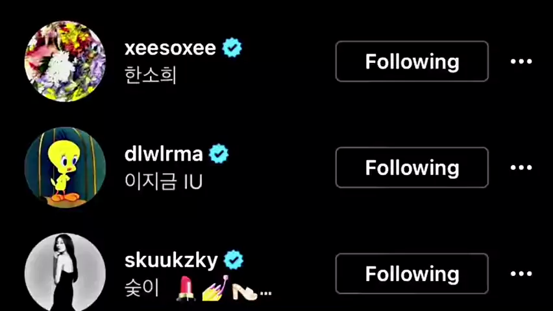Open the more options dots for skuukzky
The image size is (553, 311).
[521, 273]
